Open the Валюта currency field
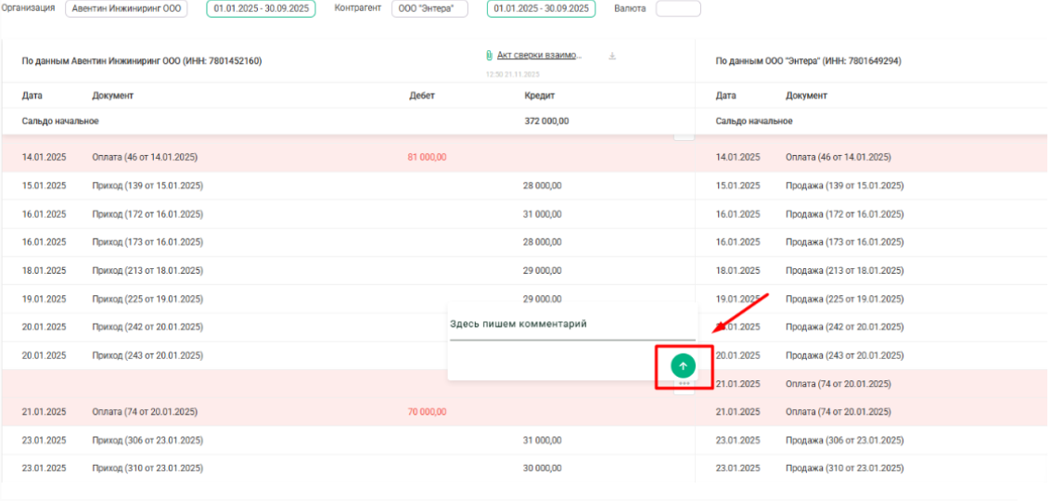The height and width of the screenshot is (501, 1050). click(678, 8)
